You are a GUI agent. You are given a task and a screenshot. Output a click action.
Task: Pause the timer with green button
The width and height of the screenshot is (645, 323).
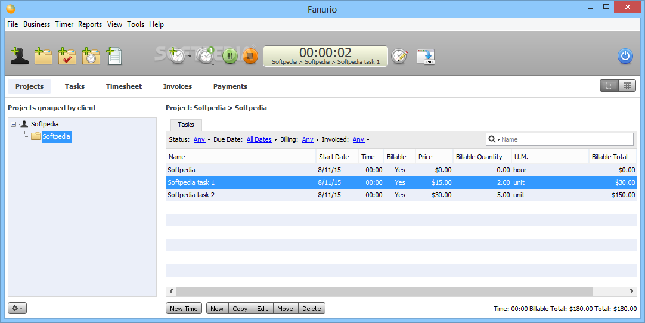pyautogui.click(x=230, y=55)
